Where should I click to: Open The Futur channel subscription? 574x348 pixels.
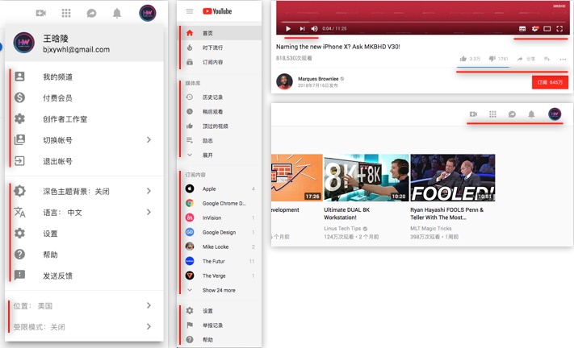tap(220, 261)
